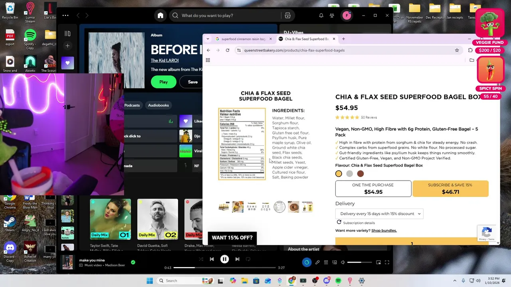Click Want 15% Off popup

pos(232,238)
